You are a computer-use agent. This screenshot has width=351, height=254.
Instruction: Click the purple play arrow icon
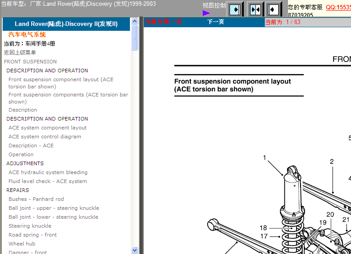[206, 13]
